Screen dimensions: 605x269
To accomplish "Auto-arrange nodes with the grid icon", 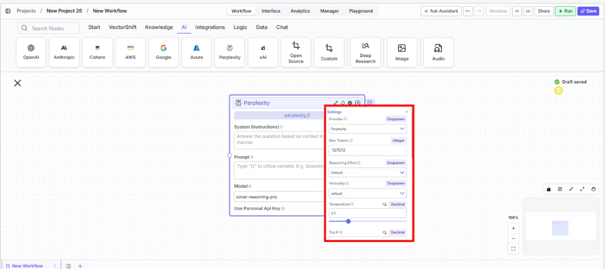I will pos(559,189).
